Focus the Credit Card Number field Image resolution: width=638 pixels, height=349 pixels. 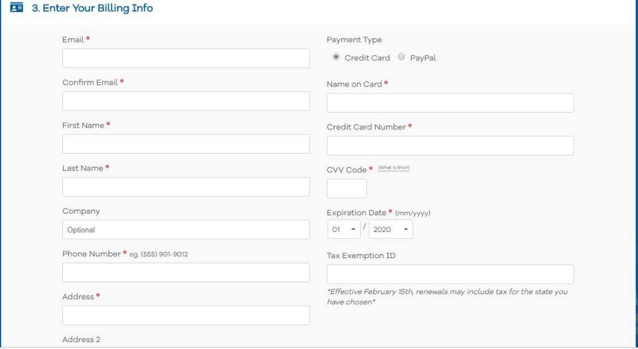(x=450, y=146)
